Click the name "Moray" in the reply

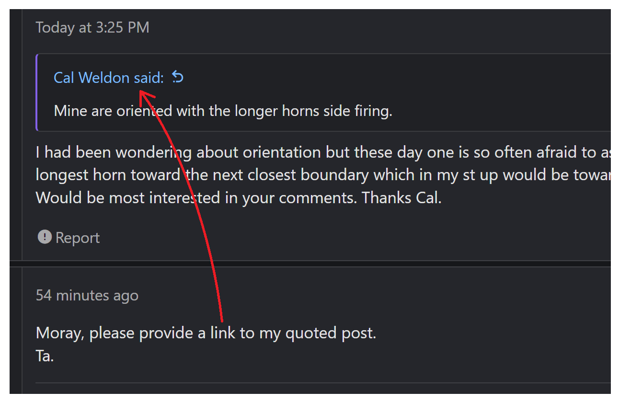pos(60,333)
